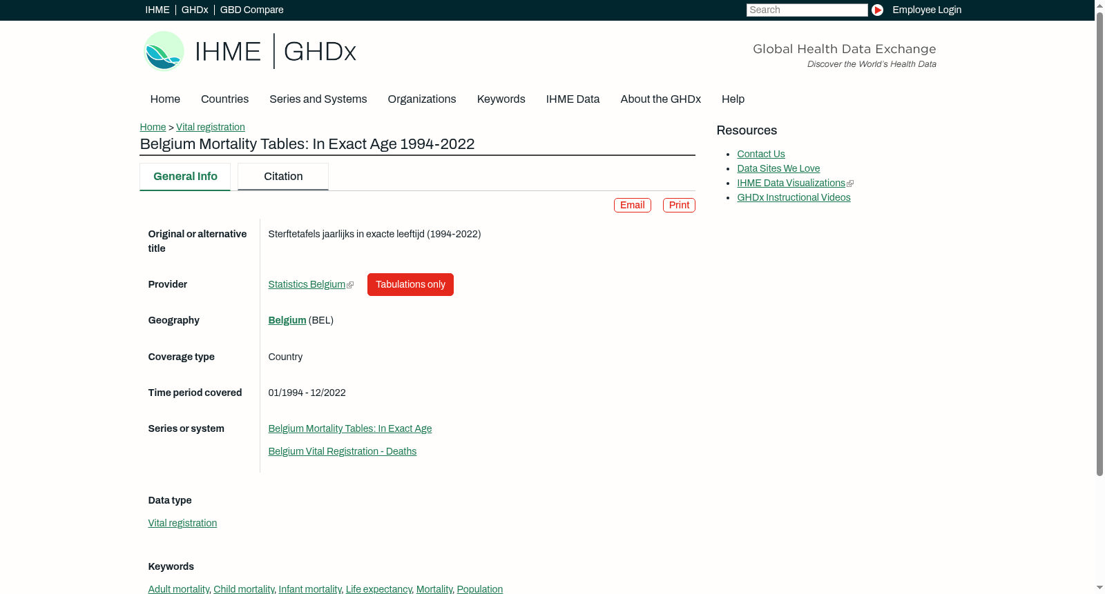Click the scrollbar up arrow
Viewport: 1105px width, 594px height.
[x=1099, y=5]
